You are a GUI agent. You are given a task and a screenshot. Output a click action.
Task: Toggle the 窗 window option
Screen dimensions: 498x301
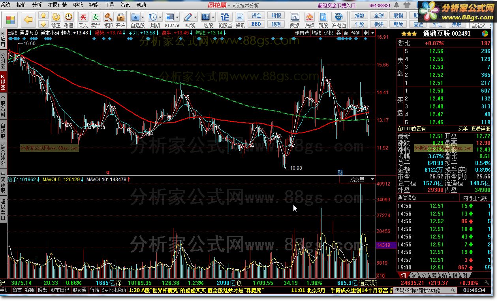(x=346, y=33)
